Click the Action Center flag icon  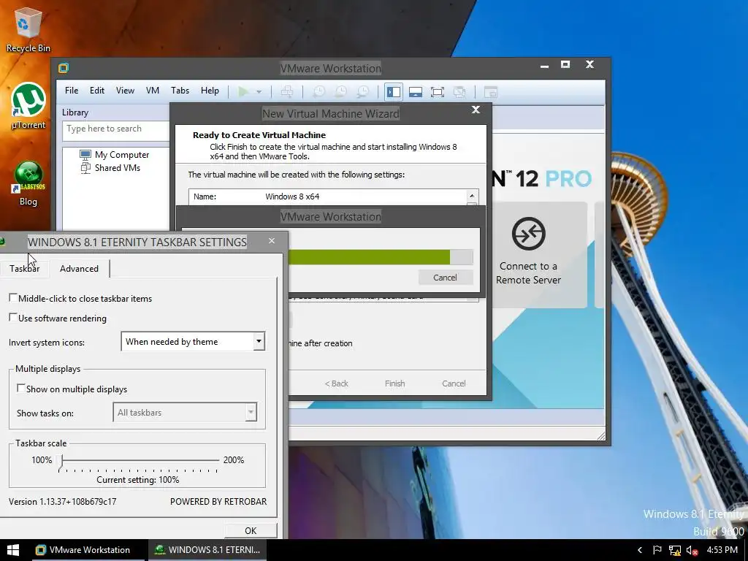point(657,550)
